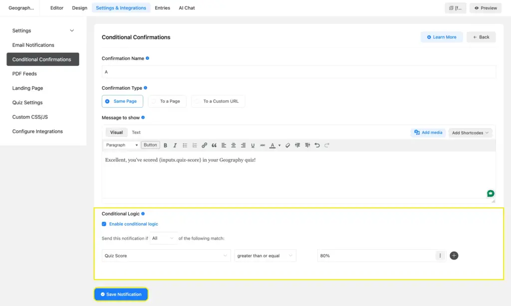Add another condition with plus button
Viewport: 511px width, 306px height.
click(x=454, y=256)
